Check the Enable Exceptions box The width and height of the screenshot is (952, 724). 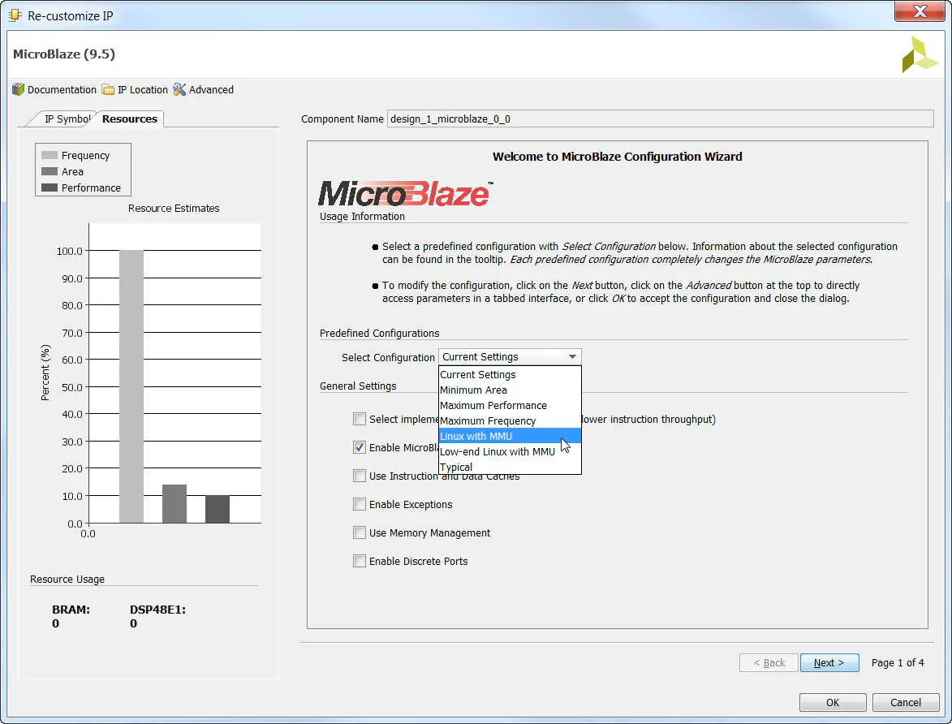[x=360, y=504]
